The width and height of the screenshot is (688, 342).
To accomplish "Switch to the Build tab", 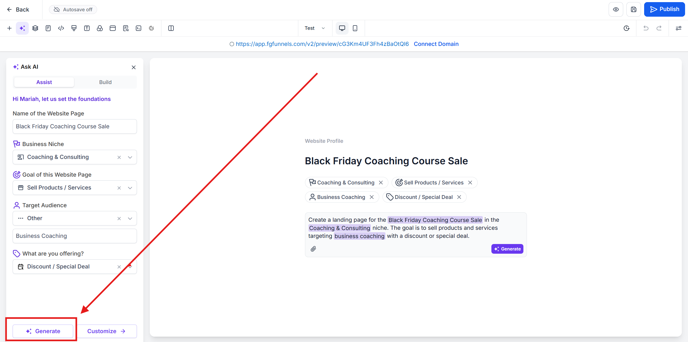I will click(x=105, y=82).
